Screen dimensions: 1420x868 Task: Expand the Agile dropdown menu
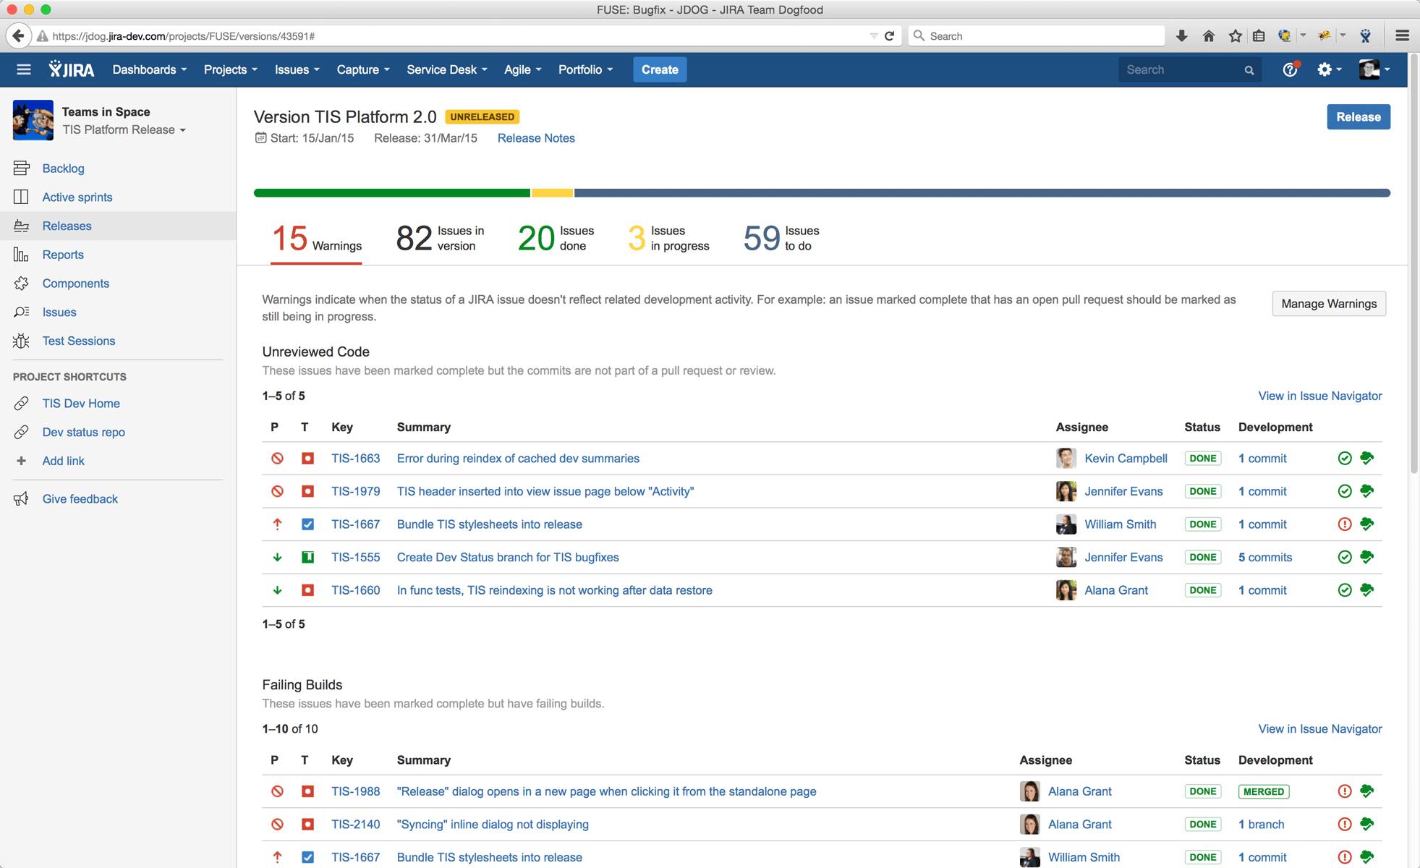(519, 70)
